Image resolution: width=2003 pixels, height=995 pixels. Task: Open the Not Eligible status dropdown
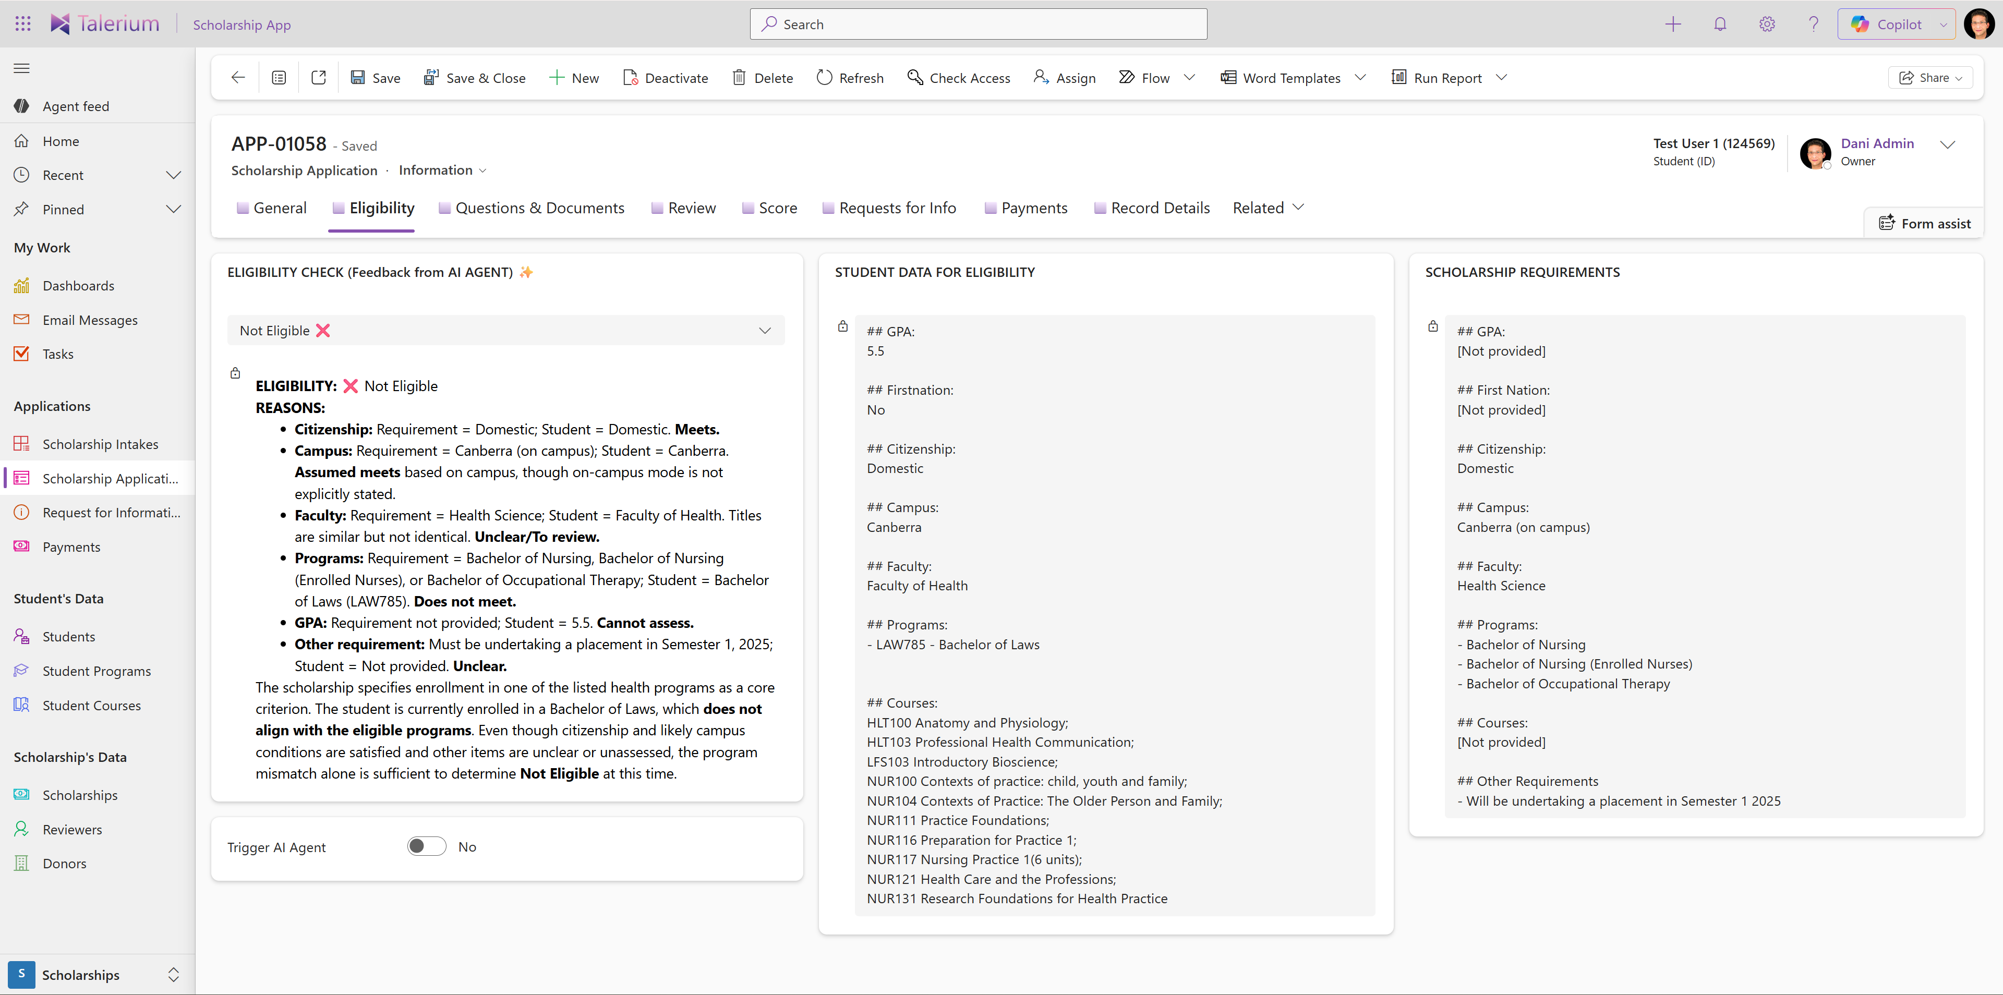click(x=764, y=330)
